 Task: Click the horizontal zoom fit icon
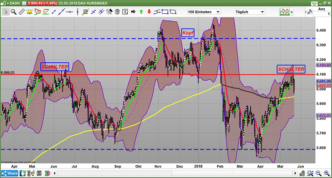(x=310, y=173)
